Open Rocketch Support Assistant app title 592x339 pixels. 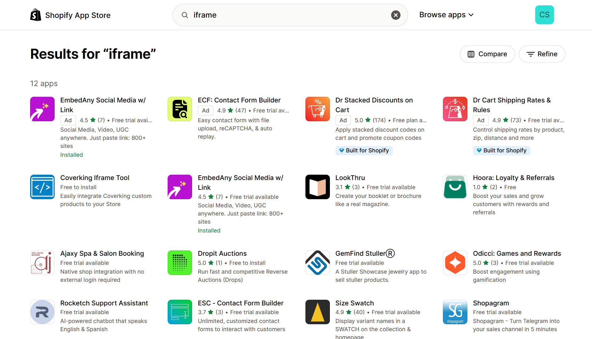tap(104, 303)
